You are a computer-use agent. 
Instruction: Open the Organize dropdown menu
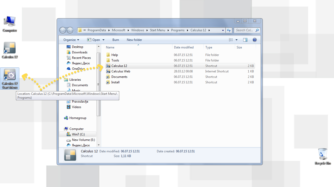(71, 40)
